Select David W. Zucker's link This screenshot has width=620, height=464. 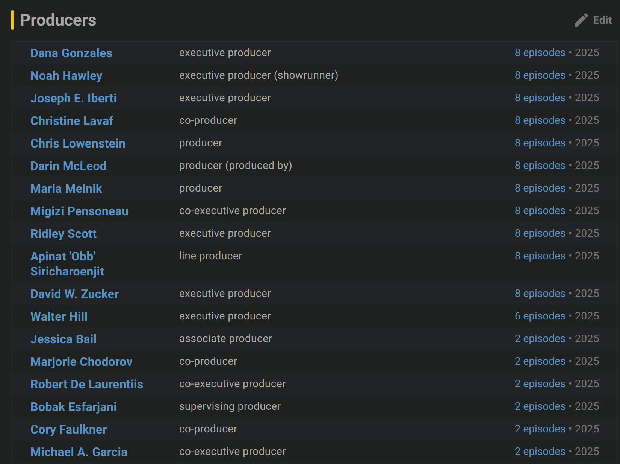[74, 294]
